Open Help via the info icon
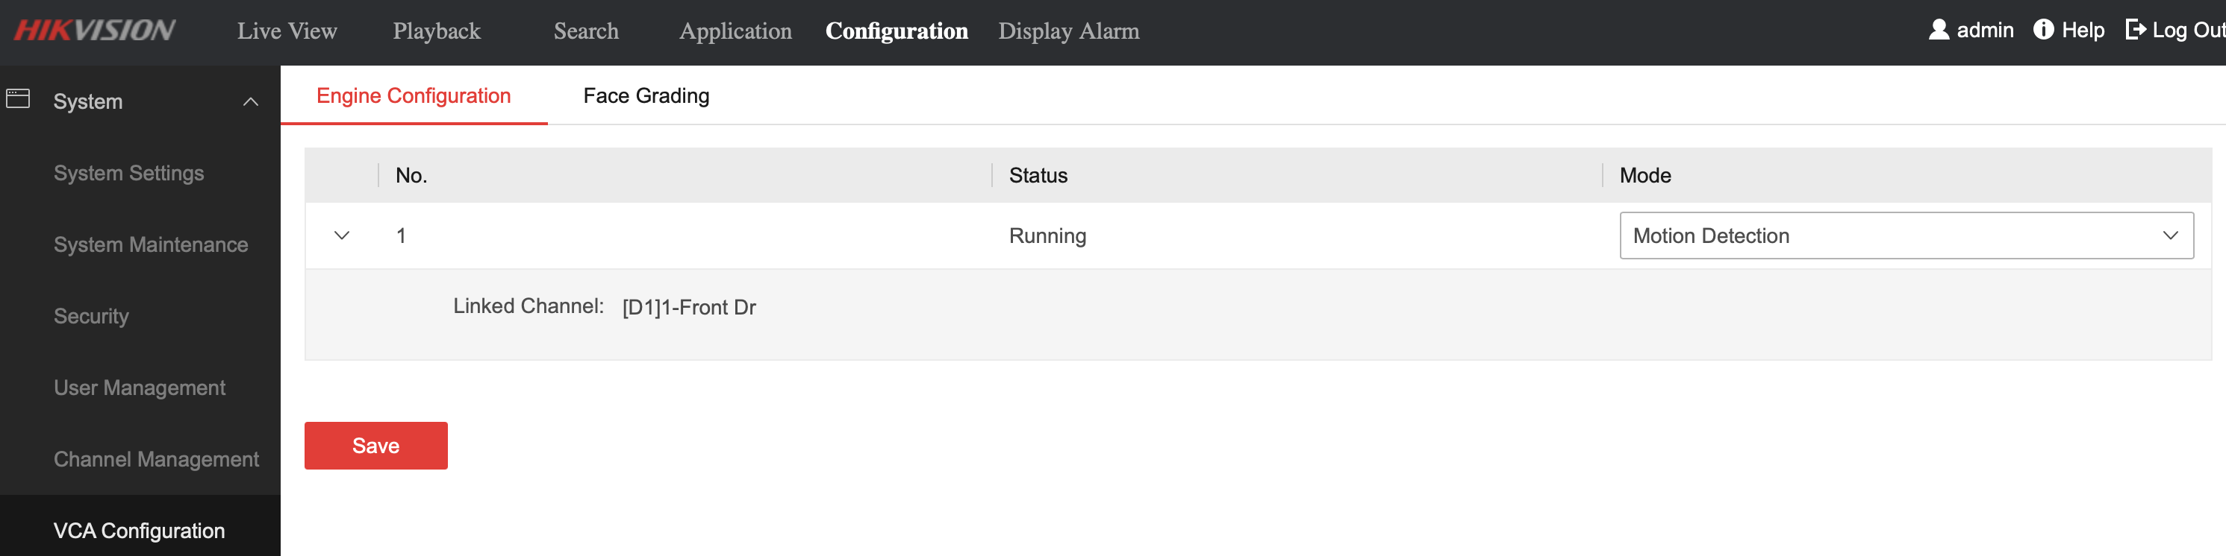Image resolution: width=2226 pixels, height=556 pixels. point(2044,29)
